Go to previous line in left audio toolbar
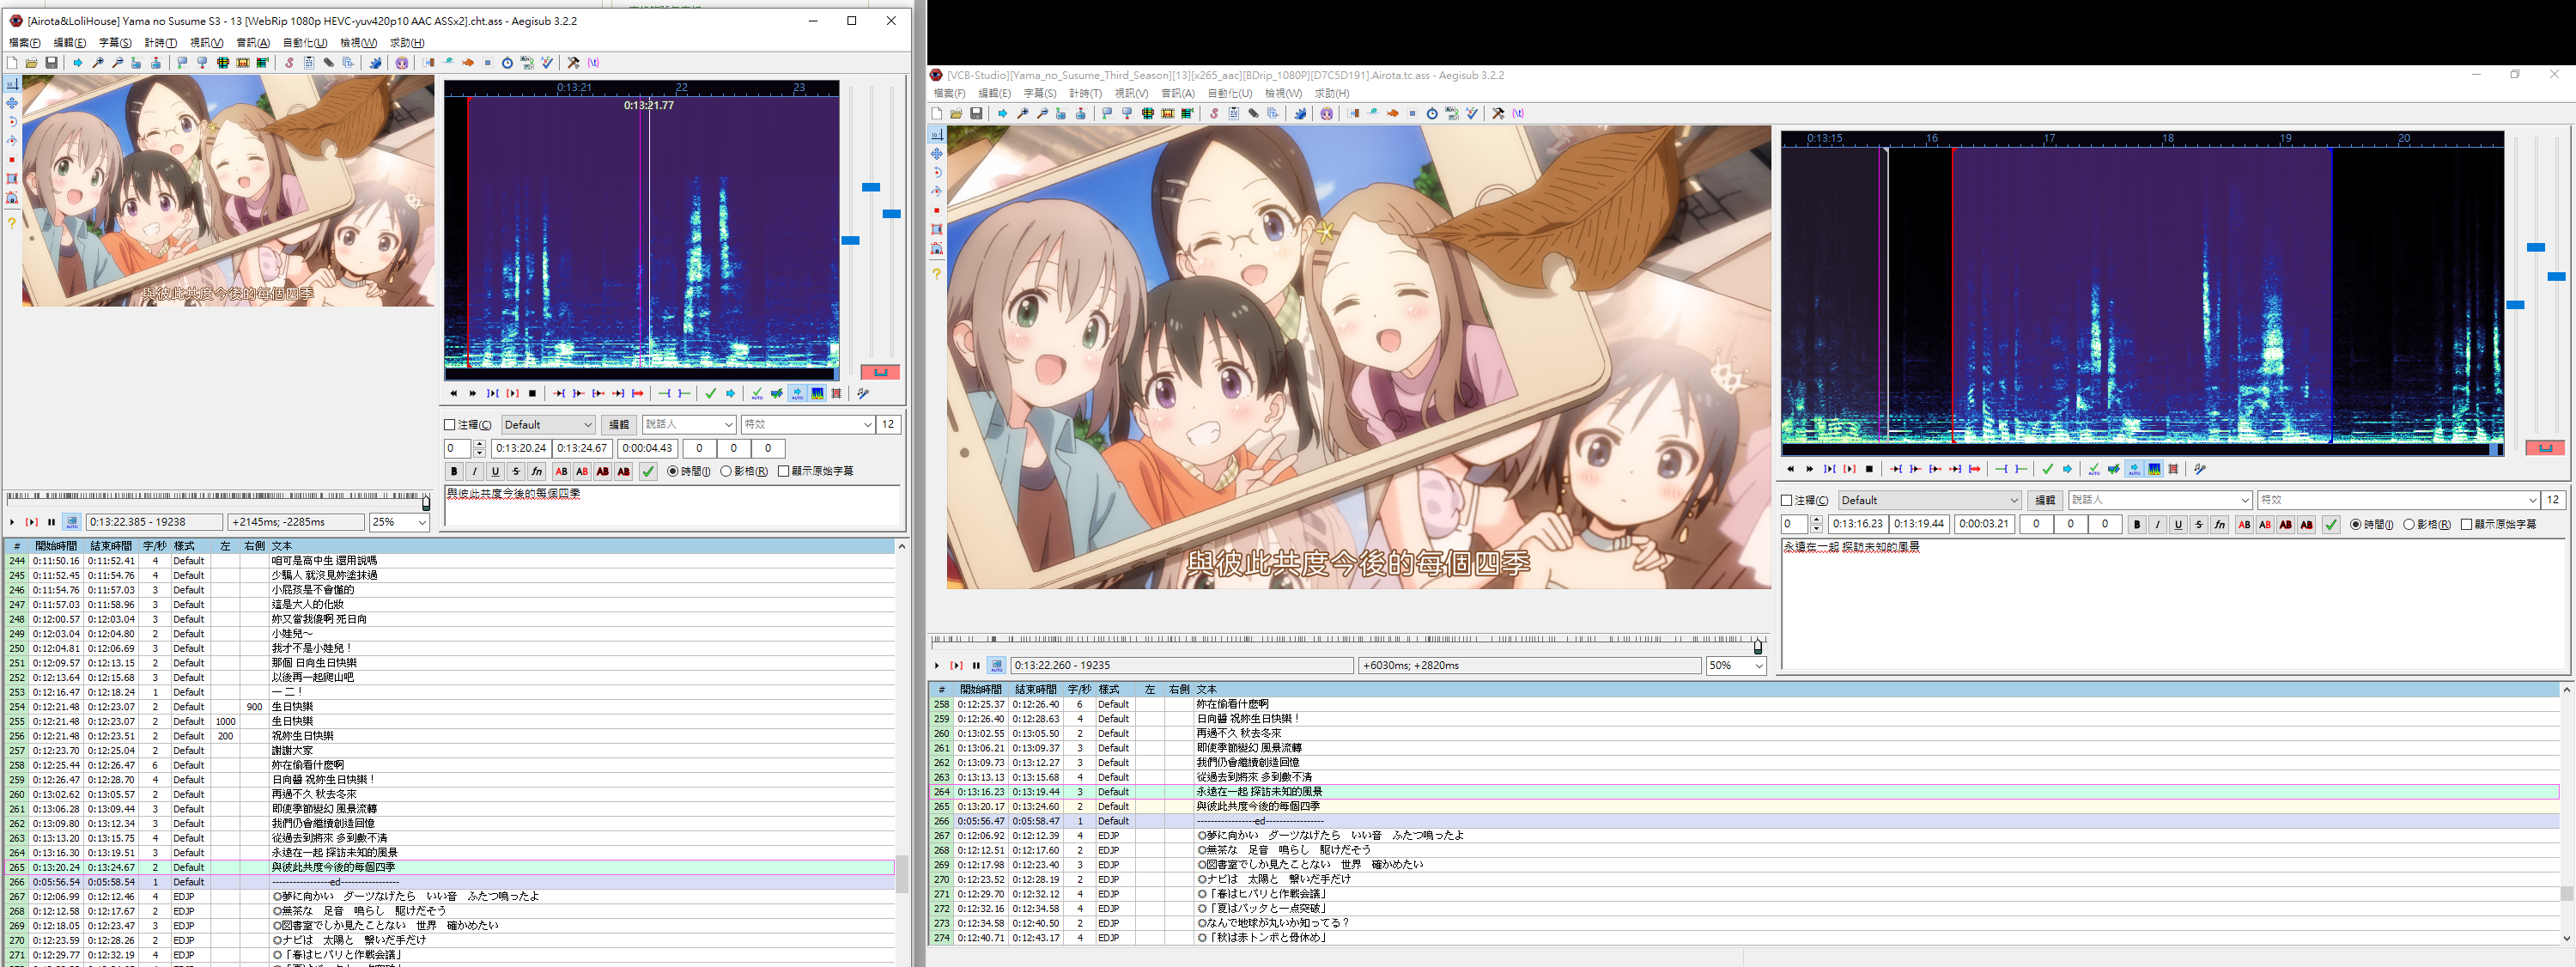The height and width of the screenshot is (967, 2576). click(x=453, y=394)
